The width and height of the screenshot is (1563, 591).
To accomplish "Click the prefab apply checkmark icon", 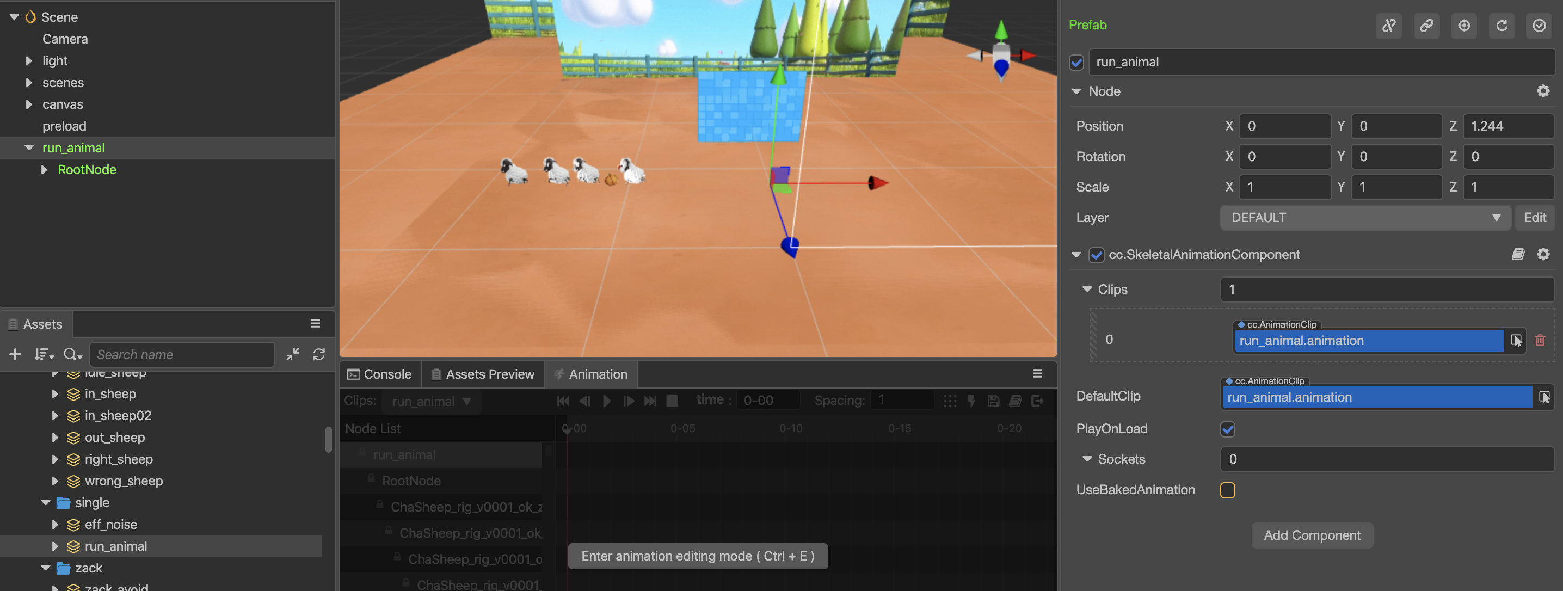I will pos(1539,26).
